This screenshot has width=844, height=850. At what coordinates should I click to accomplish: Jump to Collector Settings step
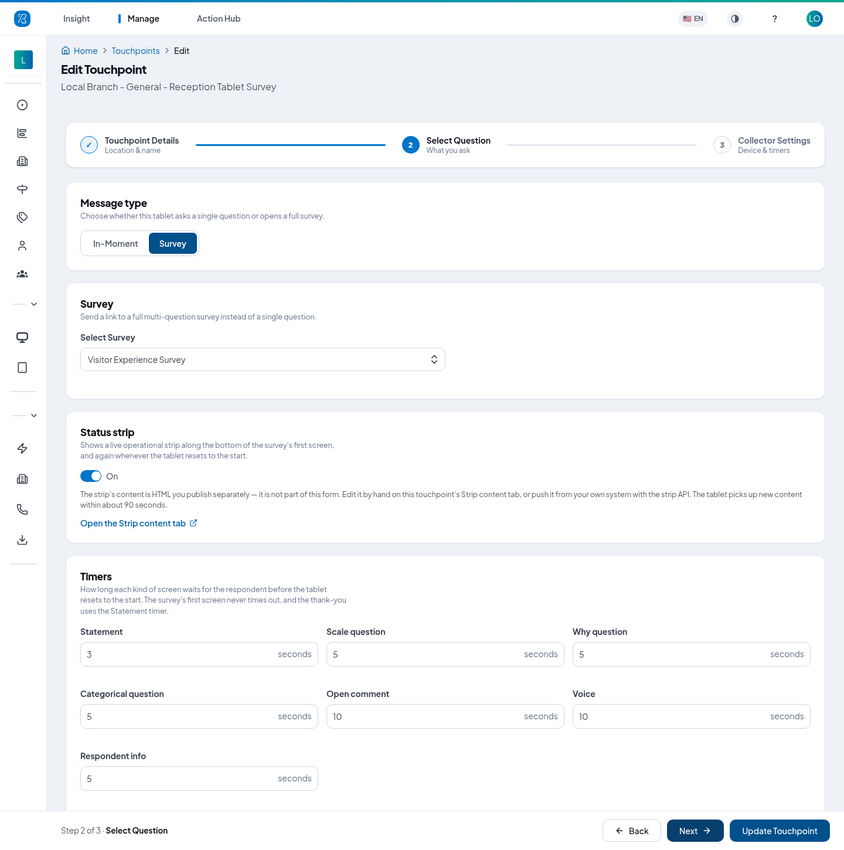(x=762, y=145)
